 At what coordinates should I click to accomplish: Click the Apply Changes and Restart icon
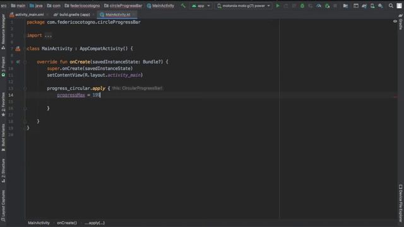point(286,6)
